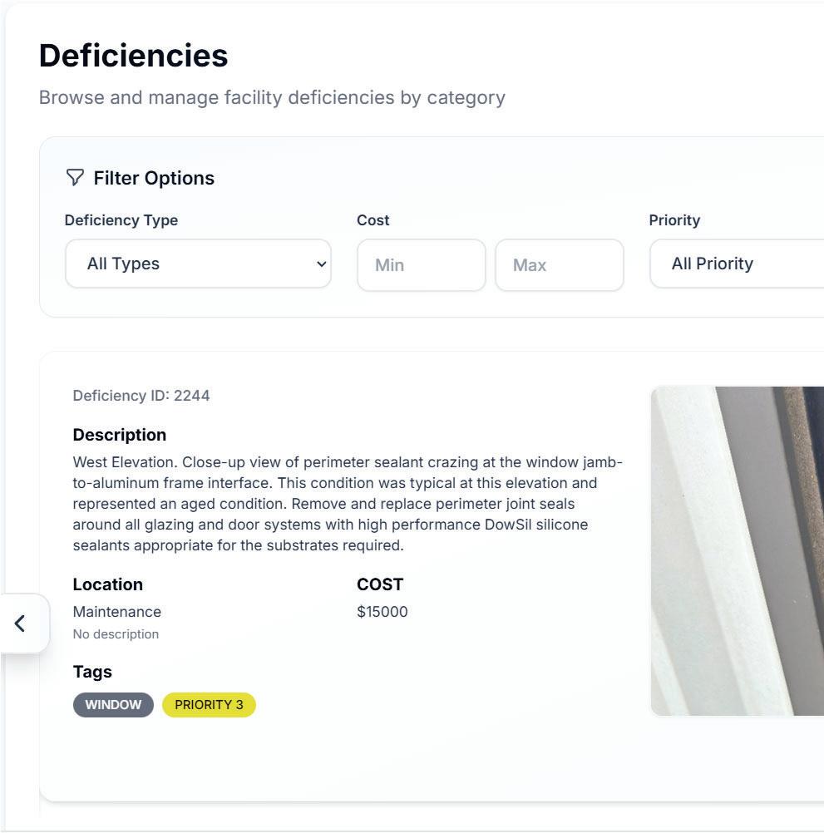
Task: Click the Priority filter label
Action: coord(674,220)
